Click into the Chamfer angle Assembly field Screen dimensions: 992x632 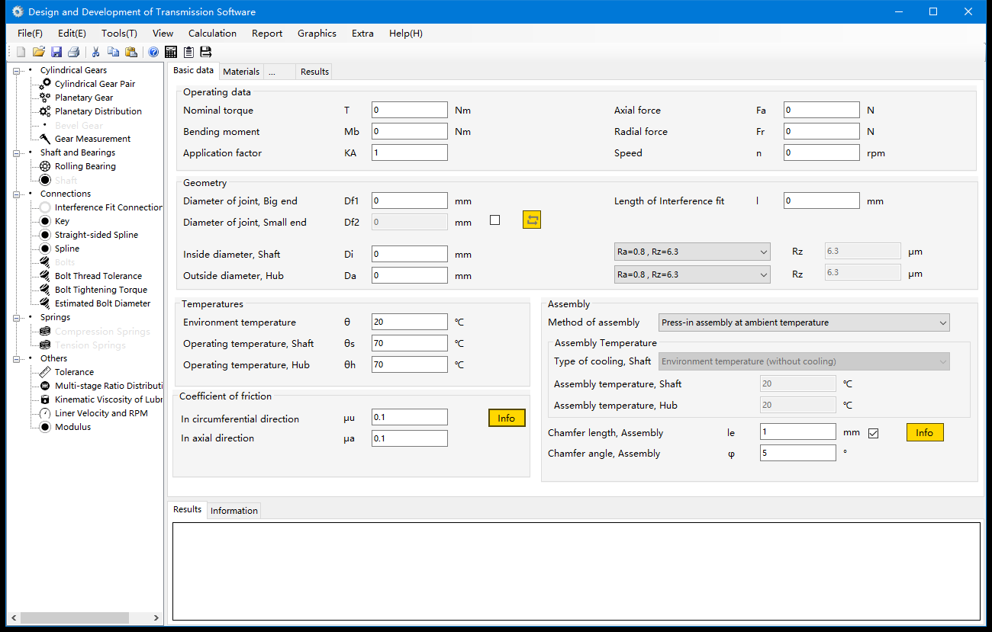click(x=798, y=453)
